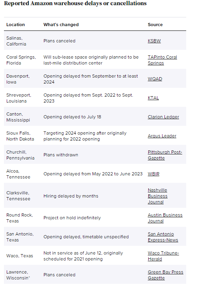Click the Argus Leader source link
Viewport: 202px width, 285px height.
[162, 136]
